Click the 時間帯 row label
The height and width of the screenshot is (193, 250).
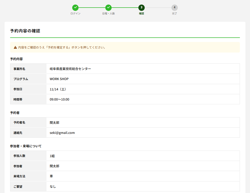[18, 99]
